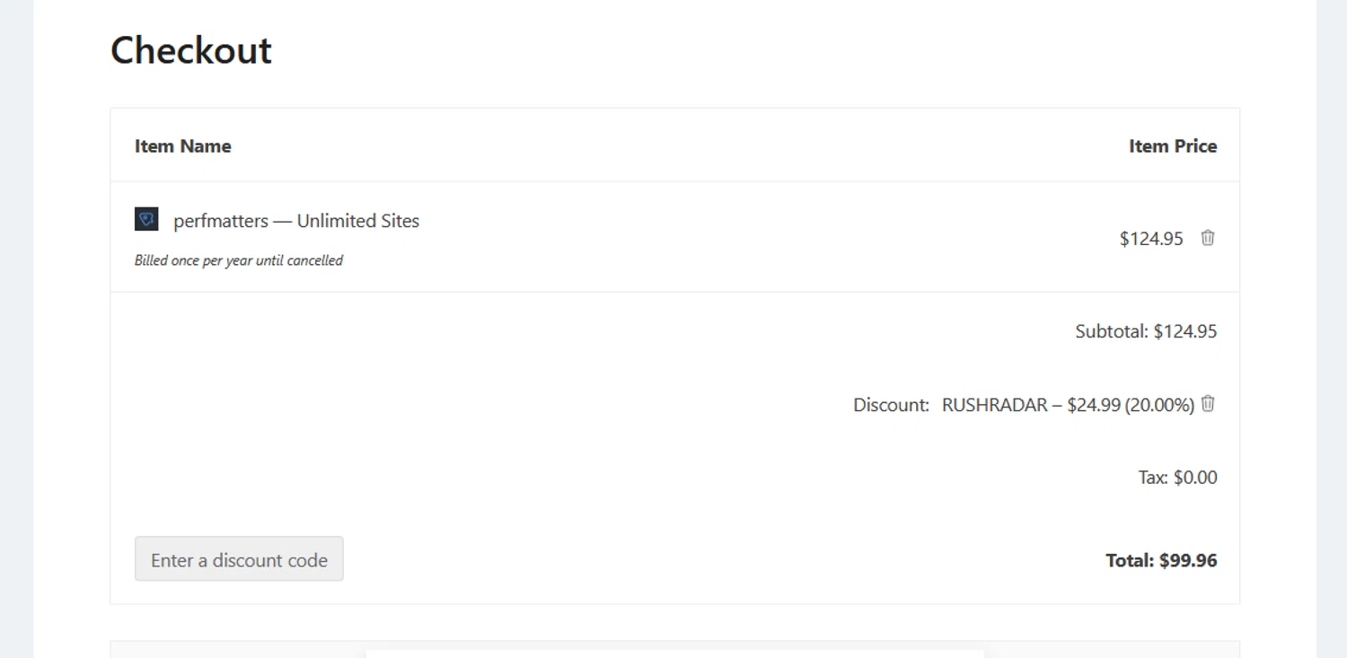Screen dimensions: 1347x658
Task: Click the Subtotal: $124.95 line
Action: click(x=1146, y=331)
